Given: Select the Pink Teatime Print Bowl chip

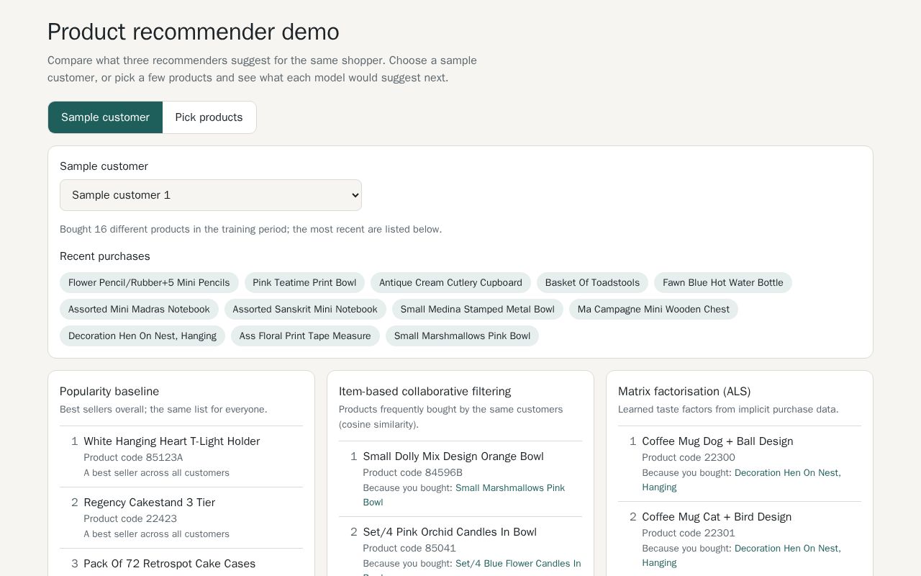Looking at the screenshot, I should (304, 283).
